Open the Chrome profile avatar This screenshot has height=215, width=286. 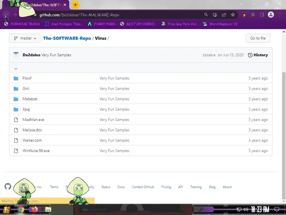coord(271,15)
